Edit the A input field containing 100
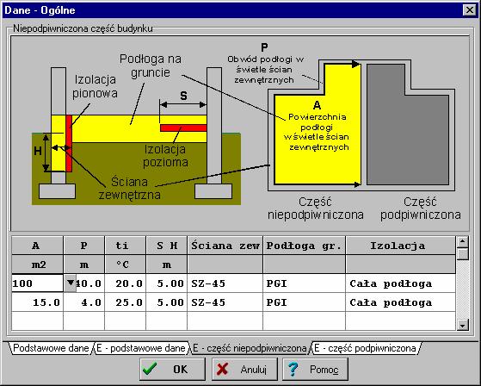 tap(37, 283)
